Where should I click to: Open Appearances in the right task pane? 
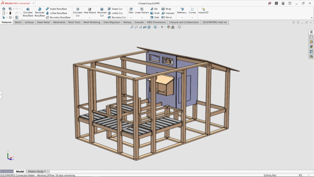(311, 47)
